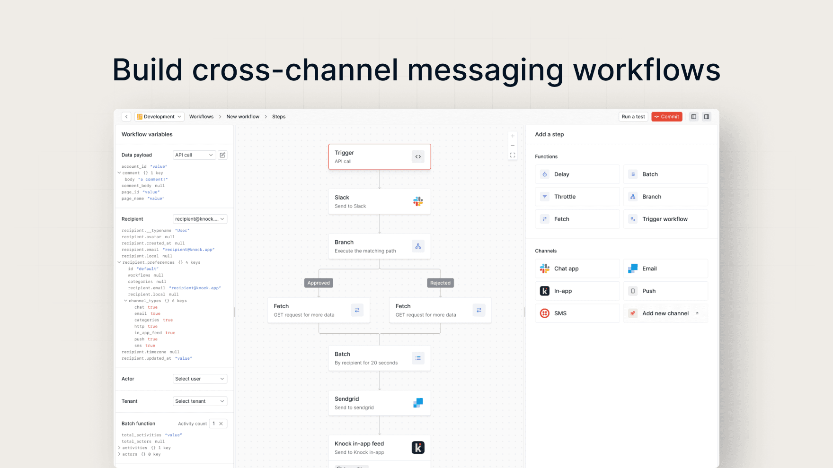Open the Select tenant dropdown

(x=199, y=401)
